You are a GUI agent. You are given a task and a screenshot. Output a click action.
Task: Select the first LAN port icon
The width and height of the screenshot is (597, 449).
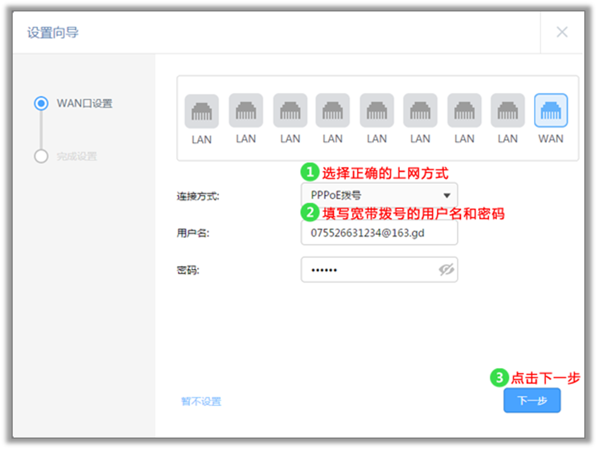pos(201,111)
